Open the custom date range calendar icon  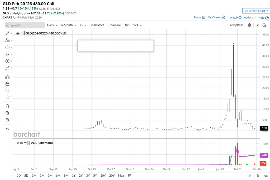click(x=129, y=176)
